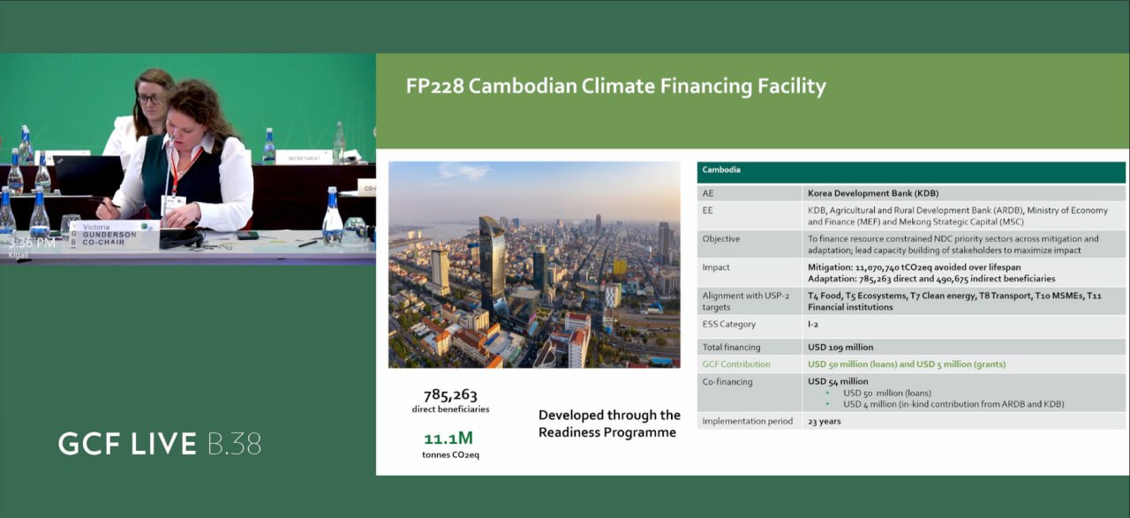1130x518 pixels.
Task: Click the headset lying on the desk
Action: pos(181,238)
